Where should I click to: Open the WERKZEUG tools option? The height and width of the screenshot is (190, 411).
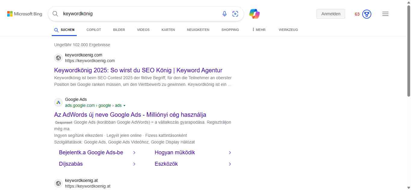[288, 30]
